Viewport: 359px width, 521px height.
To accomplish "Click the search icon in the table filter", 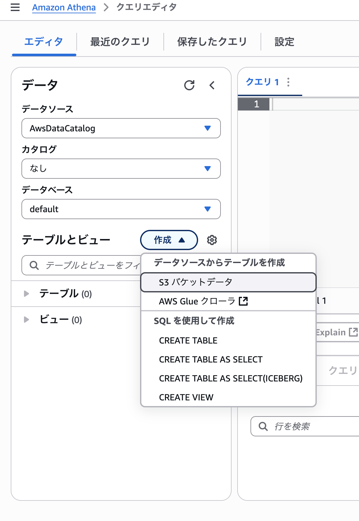I will tap(34, 265).
